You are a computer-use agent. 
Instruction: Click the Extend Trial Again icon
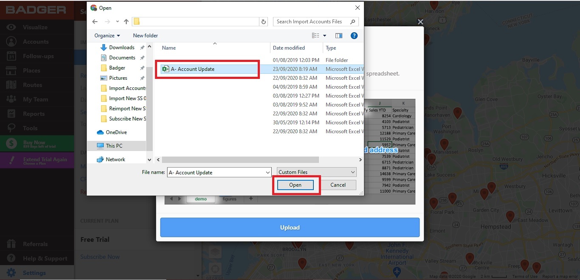click(x=11, y=161)
